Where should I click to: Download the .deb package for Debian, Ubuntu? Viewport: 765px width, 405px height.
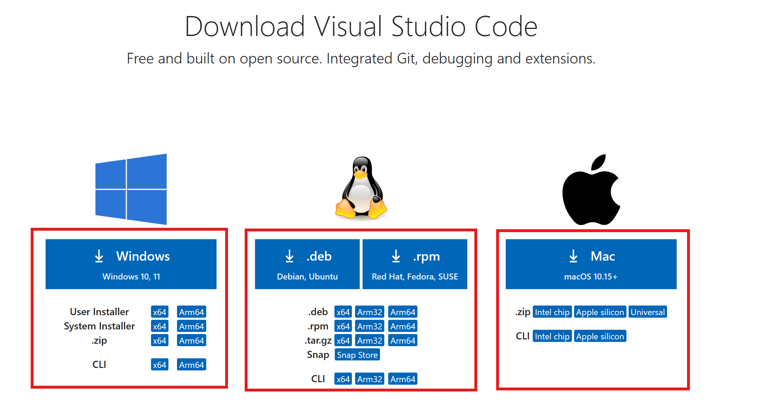point(307,264)
